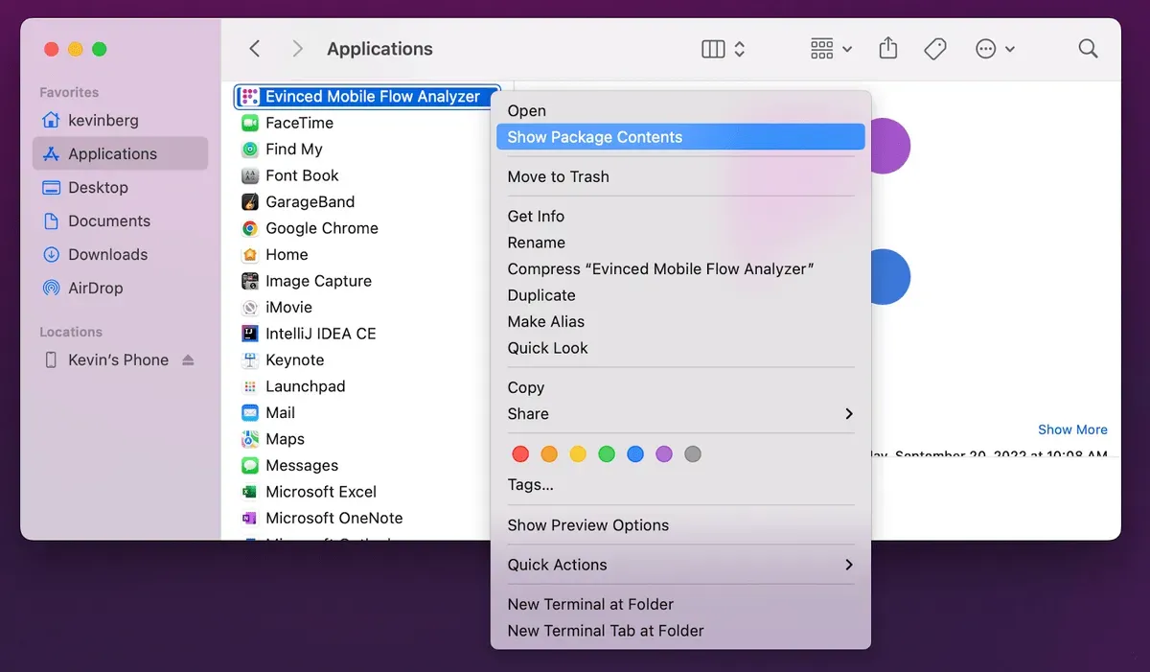Expand the Quick Actions submenu arrow
Screen dimensions: 1150x672
point(848,566)
